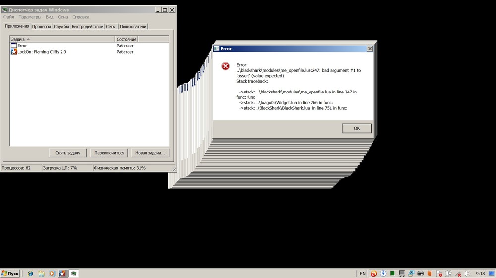Screen dimensions: 496x278
Task: Click the orange book tray icon
Action: pos(429,273)
